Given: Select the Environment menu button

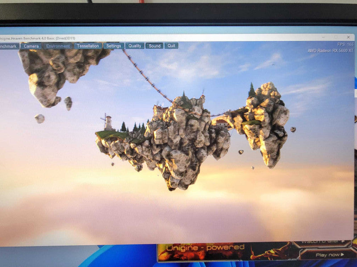Looking at the screenshot, I should (58, 46).
